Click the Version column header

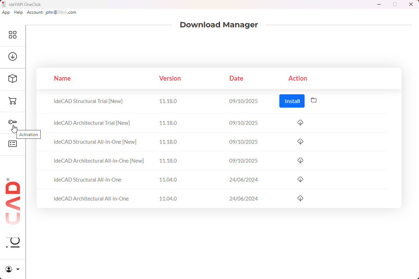(x=170, y=79)
